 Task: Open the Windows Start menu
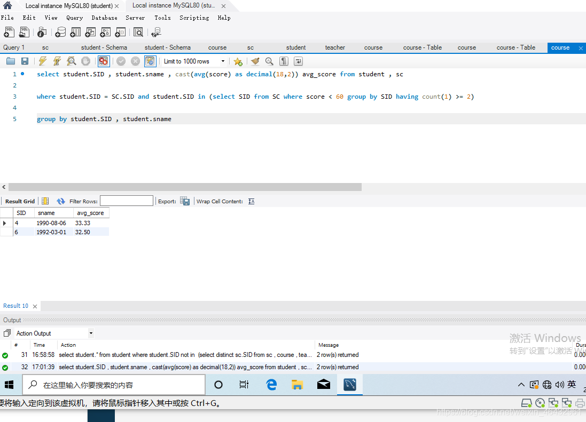(x=9, y=385)
